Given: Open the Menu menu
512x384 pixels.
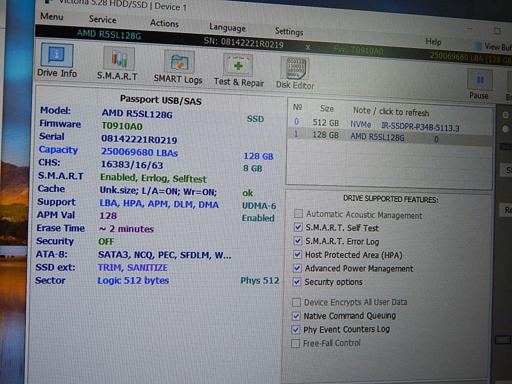Looking at the screenshot, I should pos(51,16).
